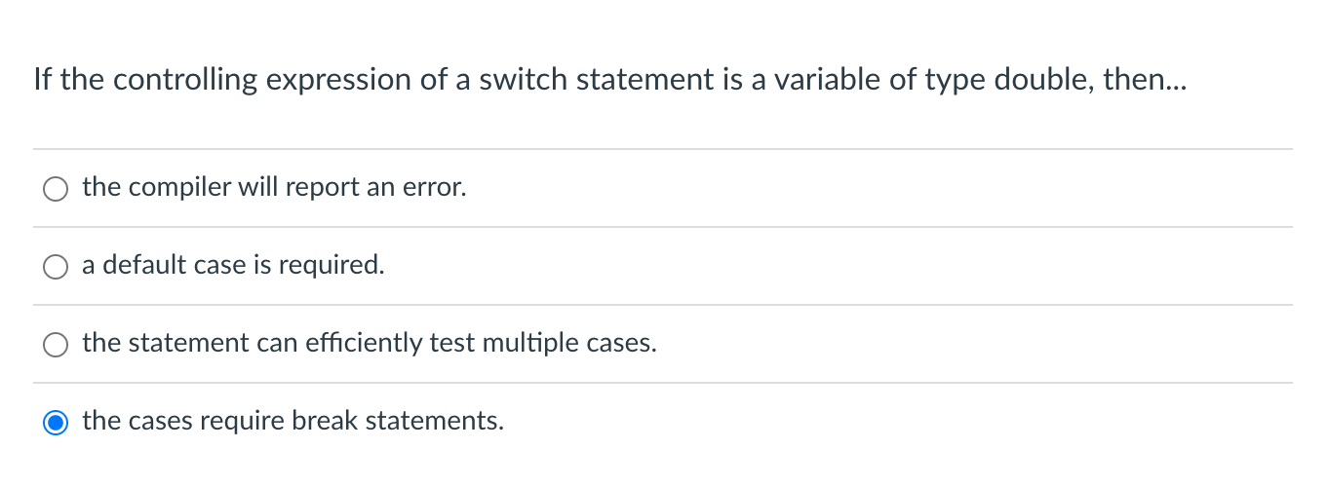
Task: Click the answer text 'a default case is required.'
Action: (233, 265)
